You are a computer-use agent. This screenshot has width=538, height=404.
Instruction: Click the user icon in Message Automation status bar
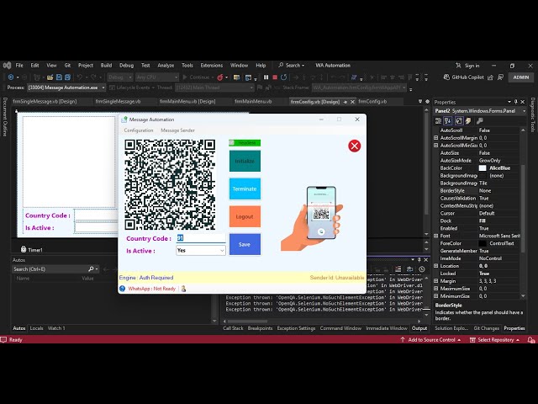183,289
